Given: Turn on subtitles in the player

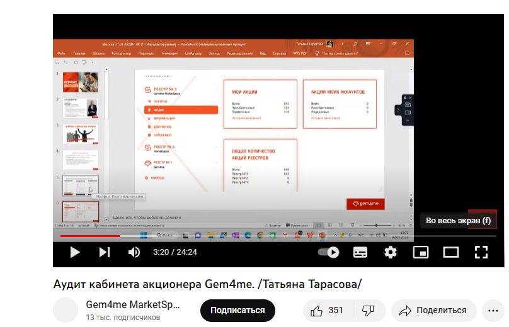Looking at the screenshot, I should click(360, 252).
